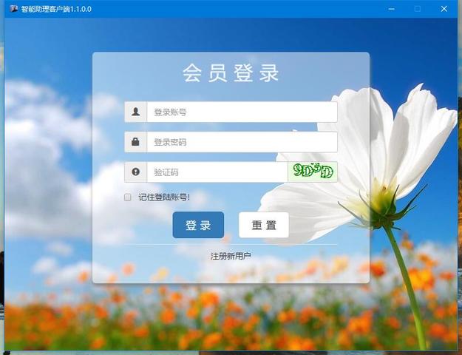Focus the 验证码 input field
Viewport: 462px width, 355px height.
pyautogui.click(x=217, y=172)
